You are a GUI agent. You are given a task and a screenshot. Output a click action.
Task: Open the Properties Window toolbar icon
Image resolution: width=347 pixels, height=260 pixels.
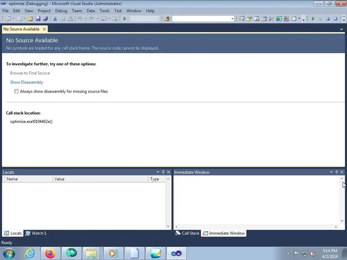coord(249,19)
